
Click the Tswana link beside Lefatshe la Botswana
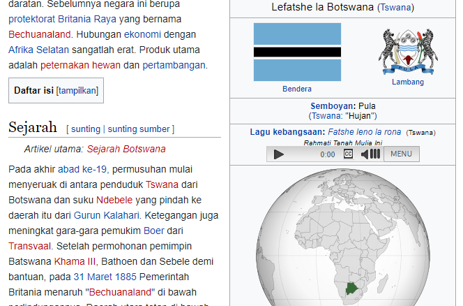pos(395,7)
